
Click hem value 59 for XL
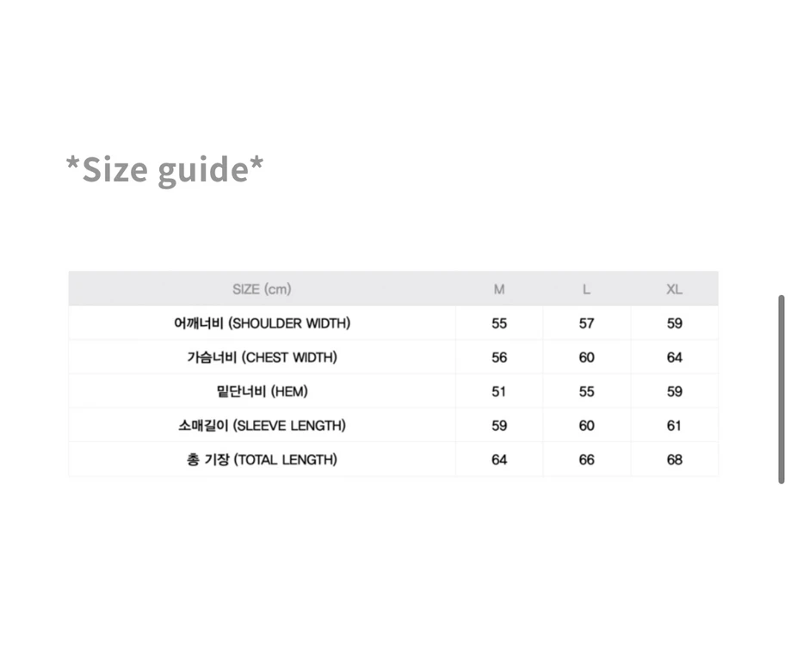tap(675, 391)
